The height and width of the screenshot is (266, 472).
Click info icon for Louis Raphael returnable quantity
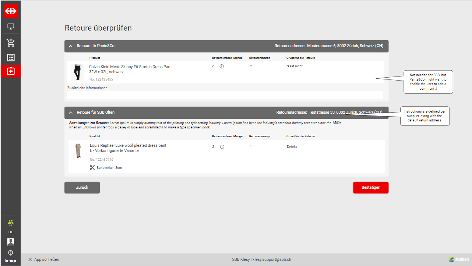point(222,147)
